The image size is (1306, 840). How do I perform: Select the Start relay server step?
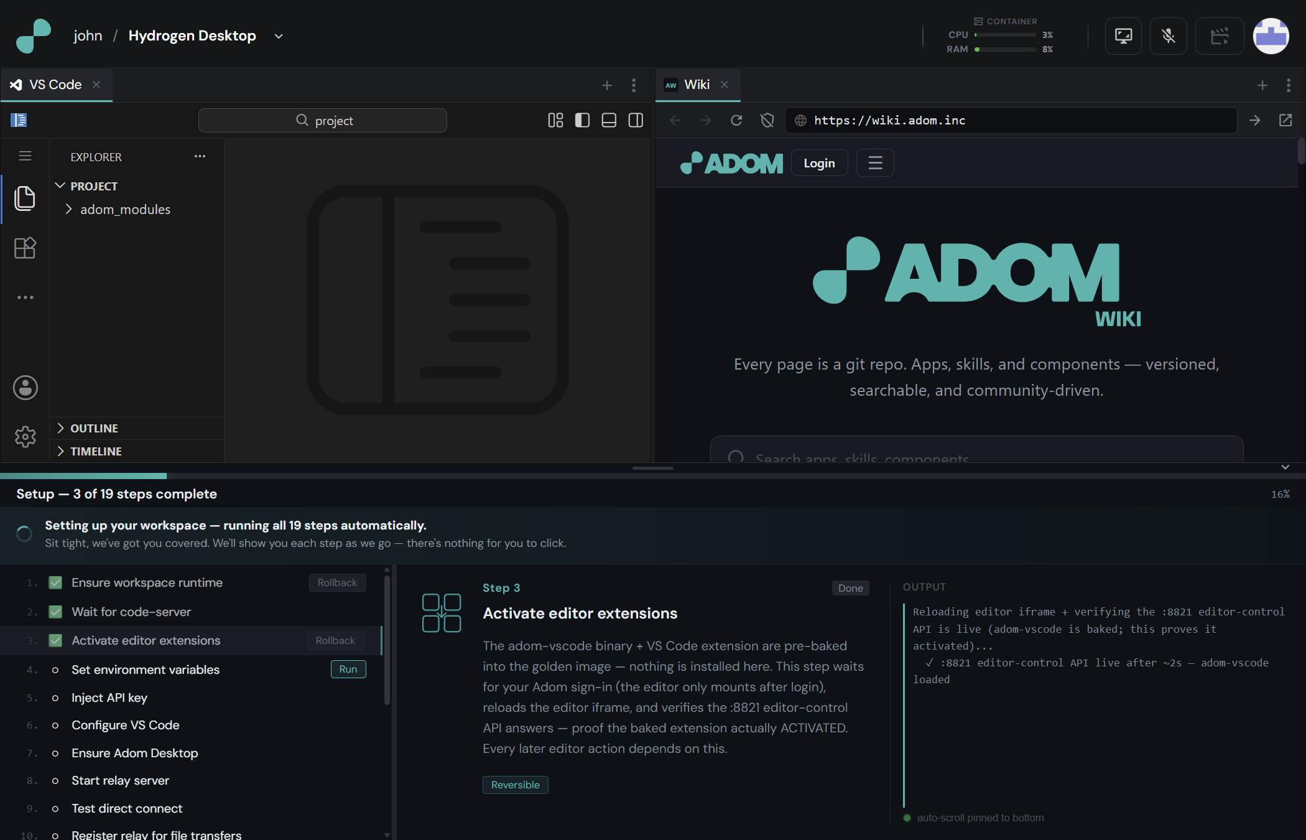click(x=191, y=781)
